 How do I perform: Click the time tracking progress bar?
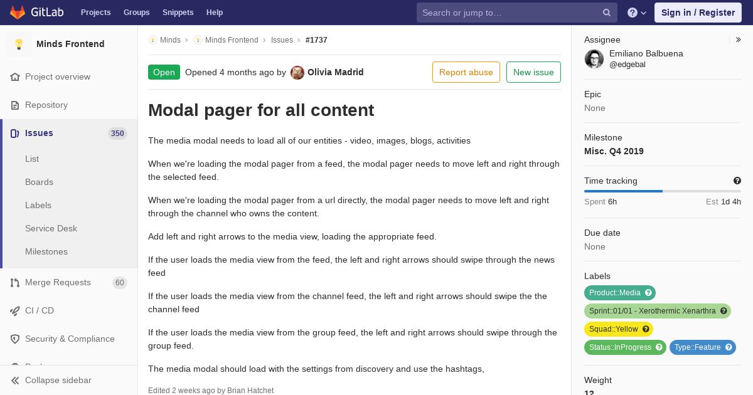[x=663, y=191]
